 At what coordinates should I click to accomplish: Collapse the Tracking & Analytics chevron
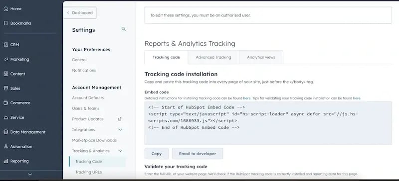[120, 151]
